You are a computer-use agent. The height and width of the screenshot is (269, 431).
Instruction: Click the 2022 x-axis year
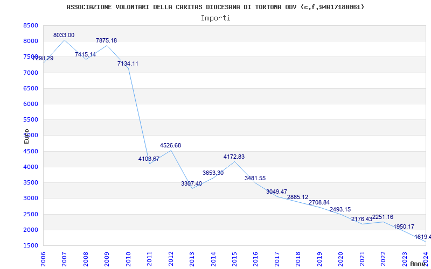pyautogui.click(x=384, y=259)
